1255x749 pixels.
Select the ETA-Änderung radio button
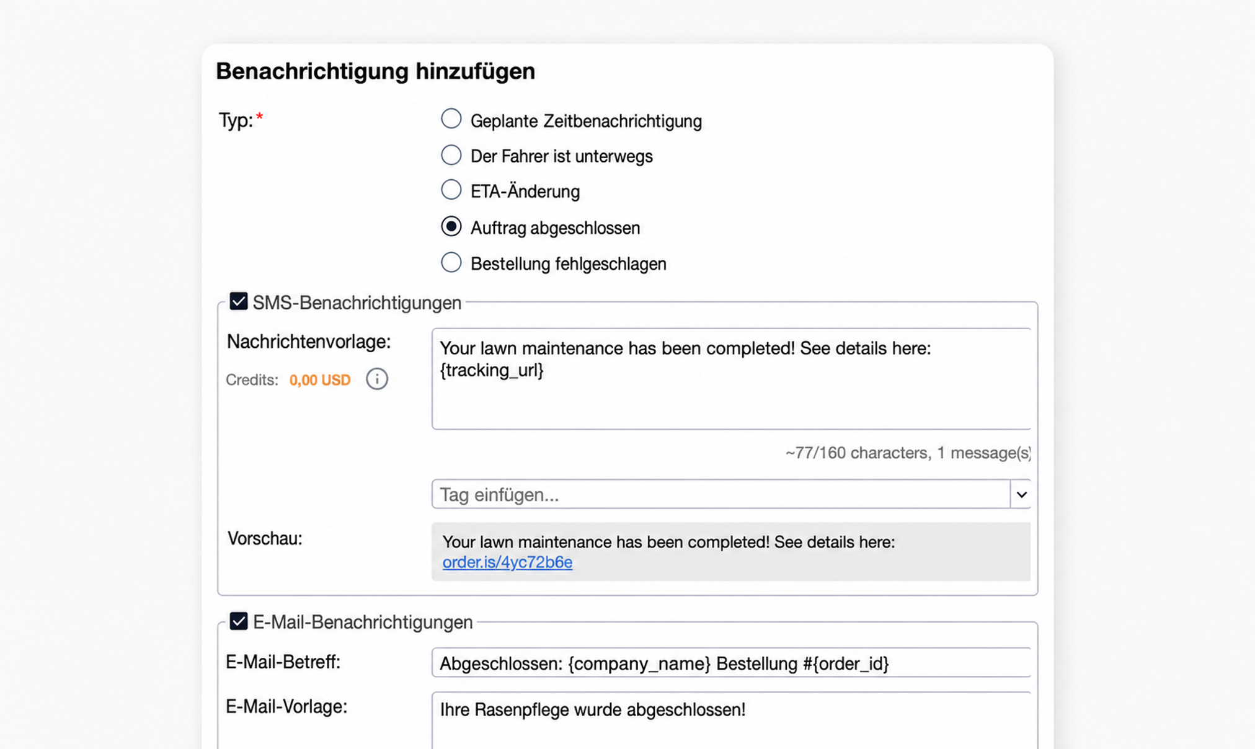(451, 190)
